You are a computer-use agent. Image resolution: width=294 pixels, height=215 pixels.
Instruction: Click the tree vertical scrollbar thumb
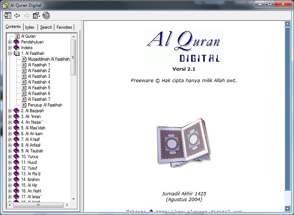(74, 57)
